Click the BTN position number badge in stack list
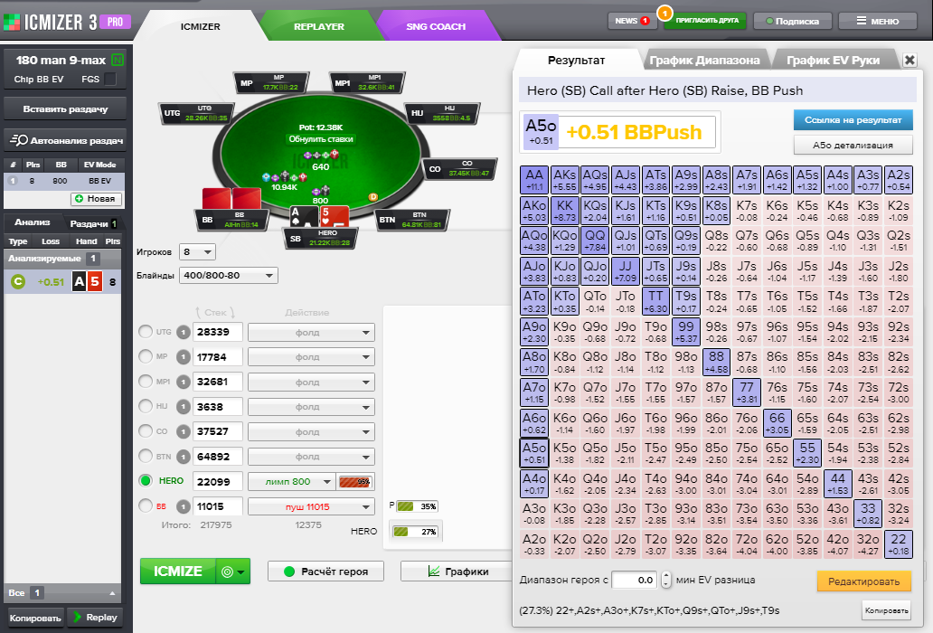Viewport: 933px width, 633px height. pyautogui.click(x=184, y=457)
